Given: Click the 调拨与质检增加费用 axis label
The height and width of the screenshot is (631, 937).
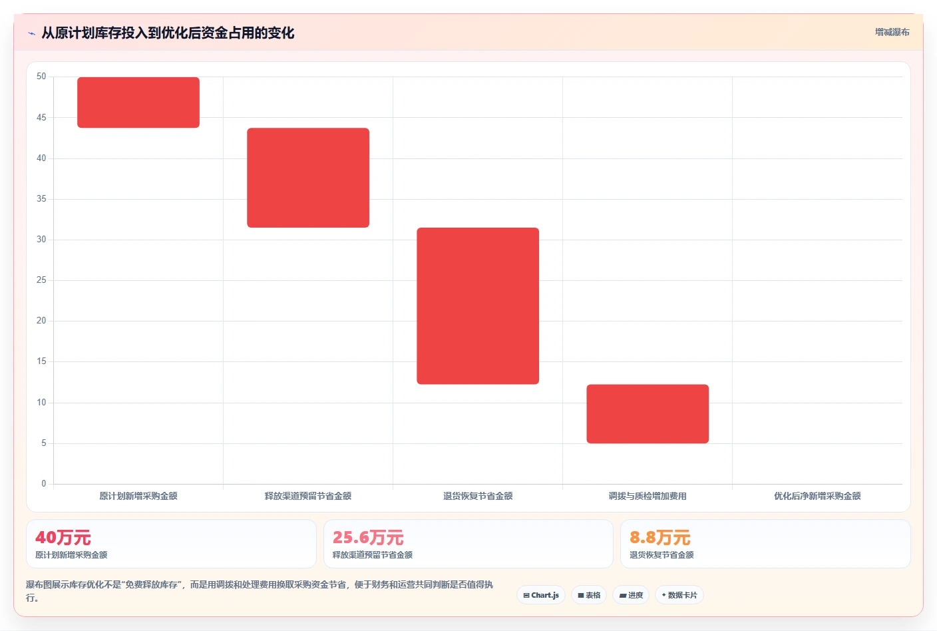Looking at the screenshot, I should click(x=648, y=496).
